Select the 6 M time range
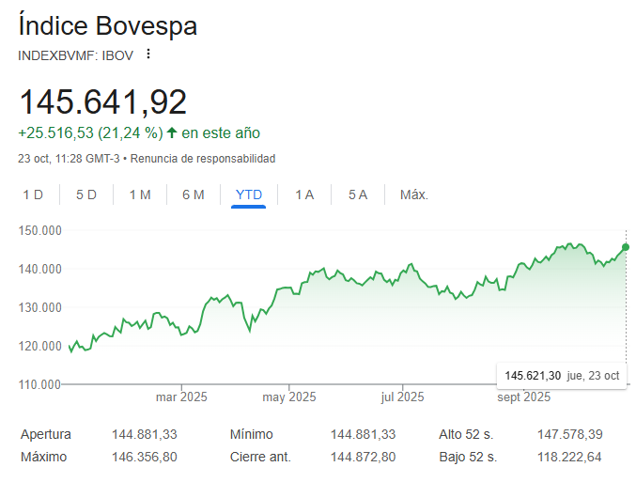 click(194, 195)
